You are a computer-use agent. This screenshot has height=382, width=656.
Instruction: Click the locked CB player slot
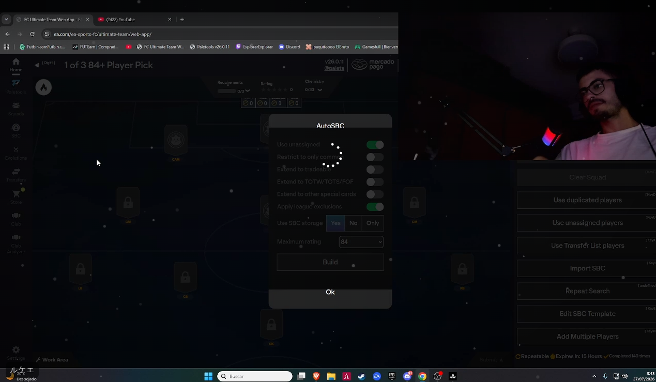[185, 278]
